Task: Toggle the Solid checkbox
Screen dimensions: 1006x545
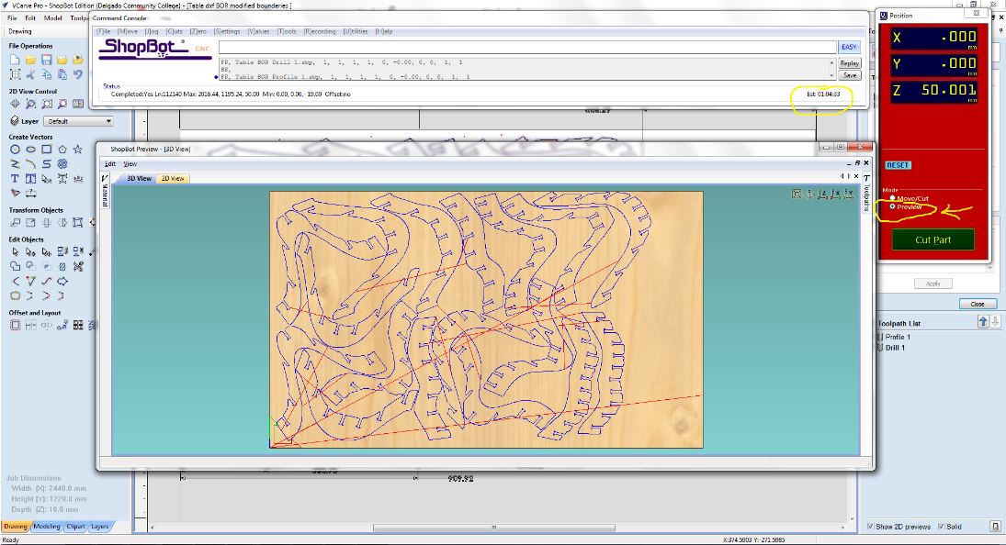Action: pyautogui.click(x=941, y=527)
